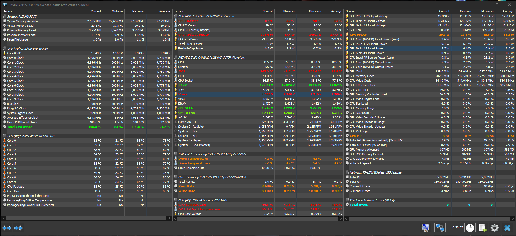This screenshot has width=516, height=236.
Task: Click the thermometer icon beside GPU Hot Spot Temperature
Action: point(176,209)
